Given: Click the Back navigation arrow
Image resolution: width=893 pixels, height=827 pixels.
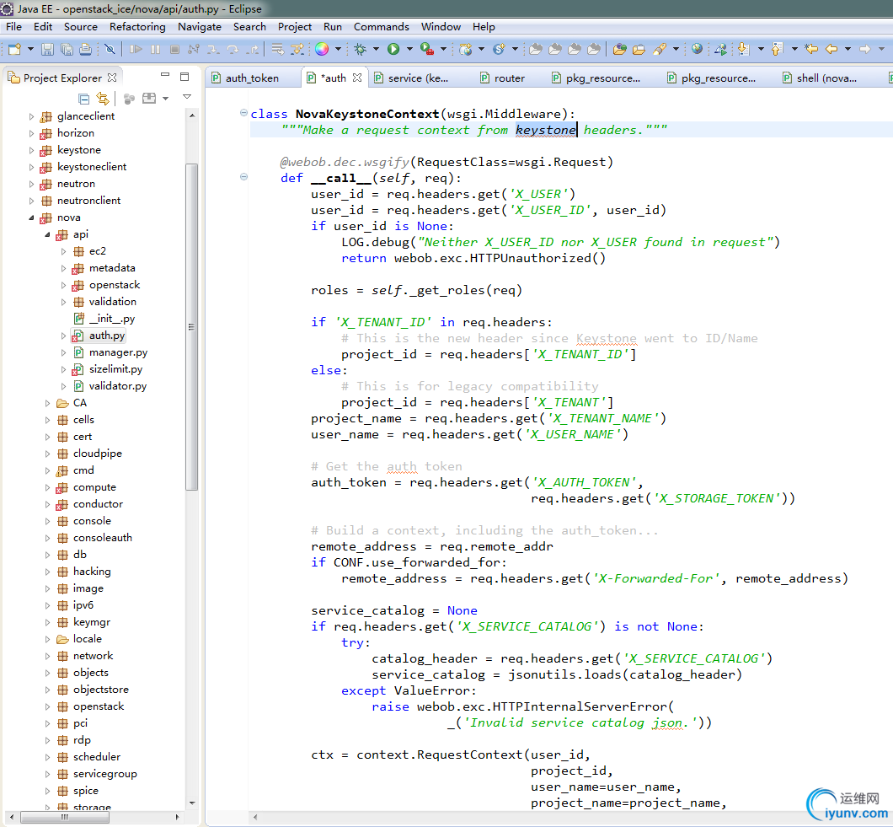Looking at the screenshot, I should click(x=832, y=49).
